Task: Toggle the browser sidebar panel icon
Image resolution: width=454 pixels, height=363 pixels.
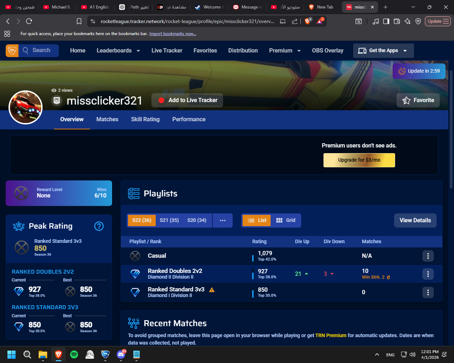Action: (386, 21)
